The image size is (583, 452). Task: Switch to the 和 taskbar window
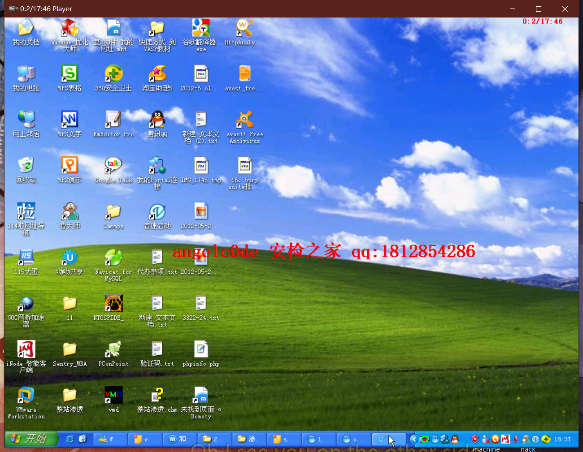(x=180, y=439)
